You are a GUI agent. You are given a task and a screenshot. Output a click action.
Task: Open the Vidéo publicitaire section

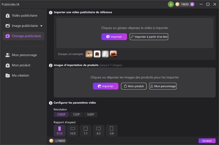tap(23, 15)
